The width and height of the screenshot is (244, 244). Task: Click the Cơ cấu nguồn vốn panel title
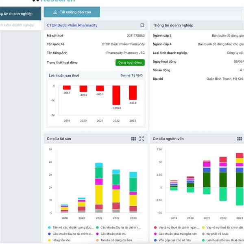[x=168, y=139]
